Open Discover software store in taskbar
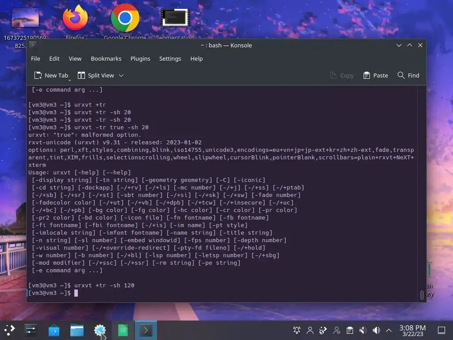This screenshot has height=340, width=453. 54,330
